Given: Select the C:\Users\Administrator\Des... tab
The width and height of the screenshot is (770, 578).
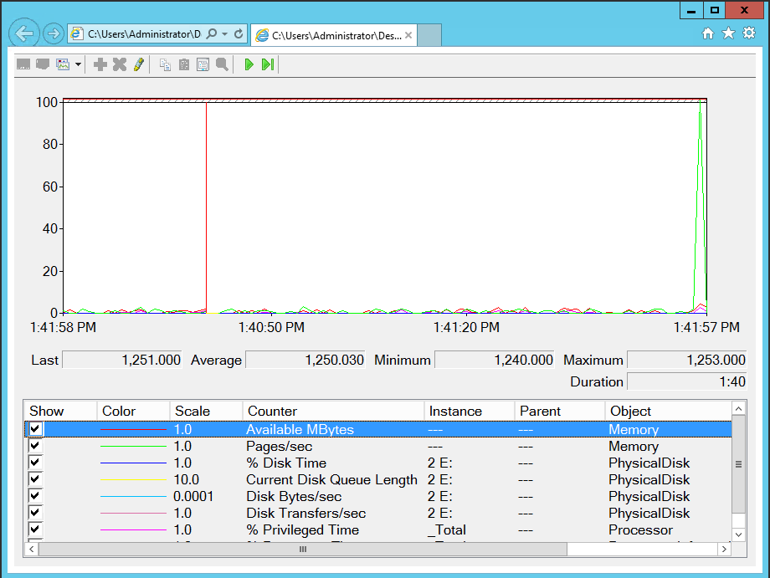Looking at the screenshot, I should pyautogui.click(x=334, y=35).
